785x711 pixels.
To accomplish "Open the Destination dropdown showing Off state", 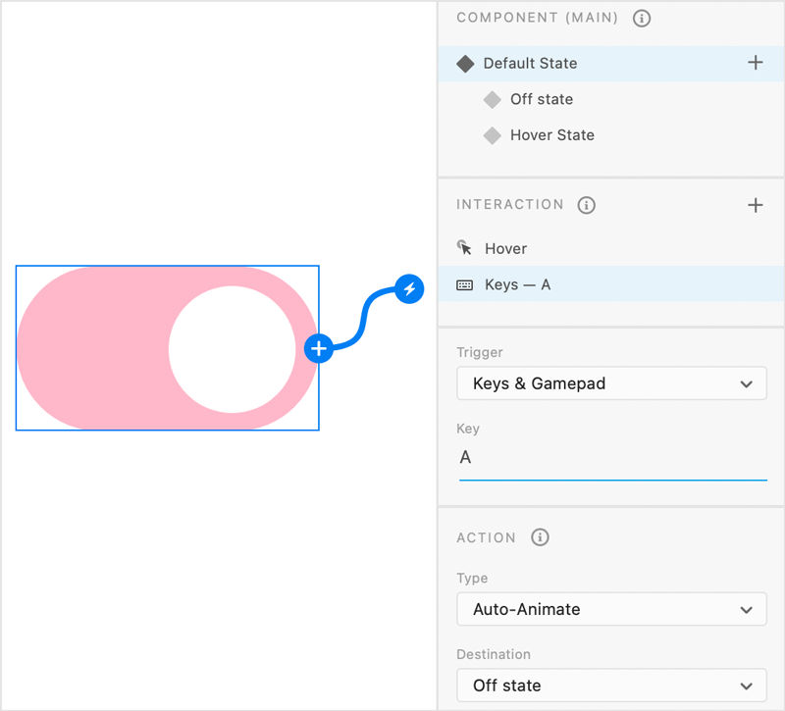I will (x=611, y=686).
